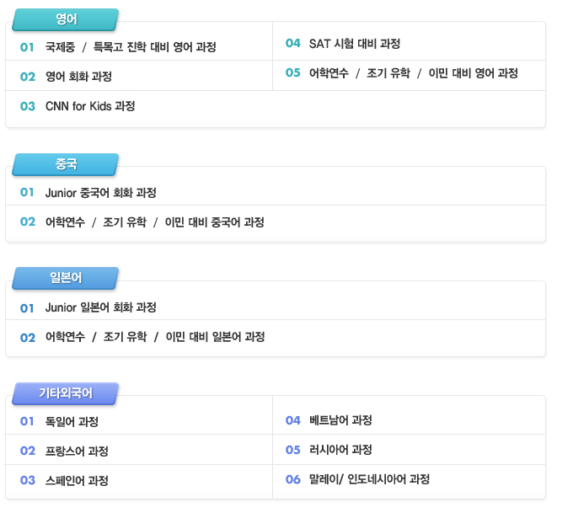The height and width of the screenshot is (518, 573).
Task: Open the 영어 회화 과정 course
Action: [78, 77]
